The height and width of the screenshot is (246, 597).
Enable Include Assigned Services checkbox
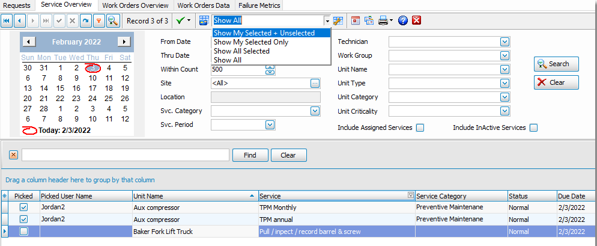tap(420, 128)
